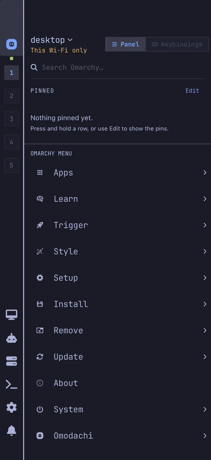
Task: Switch to workspace 2
Action: tap(11, 96)
